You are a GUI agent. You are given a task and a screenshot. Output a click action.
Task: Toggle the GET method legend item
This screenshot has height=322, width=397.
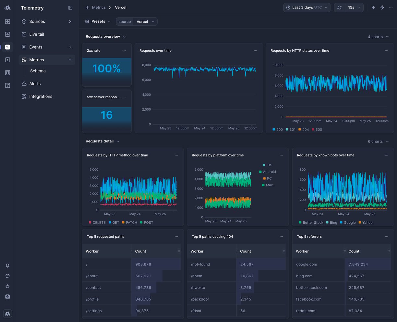tap(114, 223)
